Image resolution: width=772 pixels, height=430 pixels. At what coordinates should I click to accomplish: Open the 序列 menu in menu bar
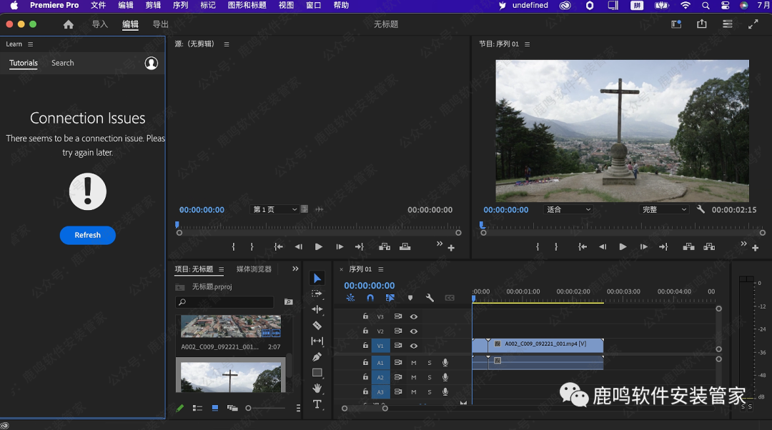coord(180,5)
